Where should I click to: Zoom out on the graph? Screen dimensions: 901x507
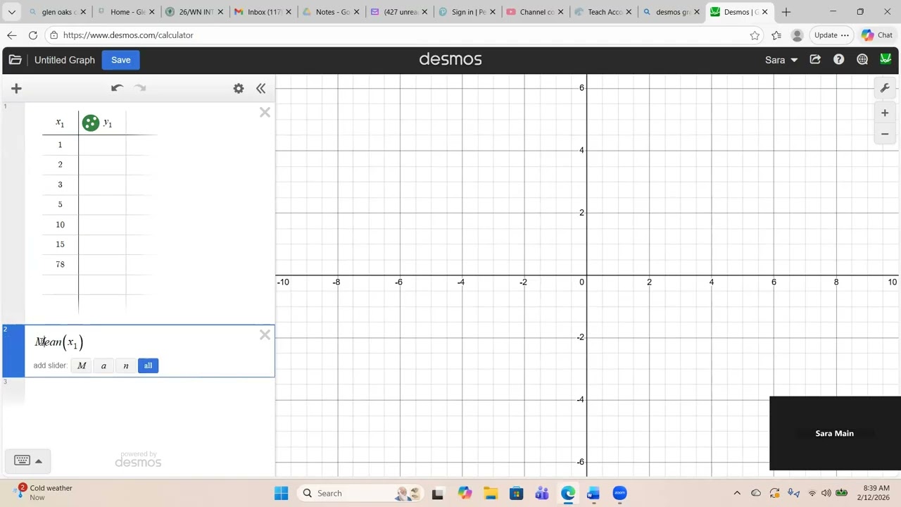click(885, 134)
